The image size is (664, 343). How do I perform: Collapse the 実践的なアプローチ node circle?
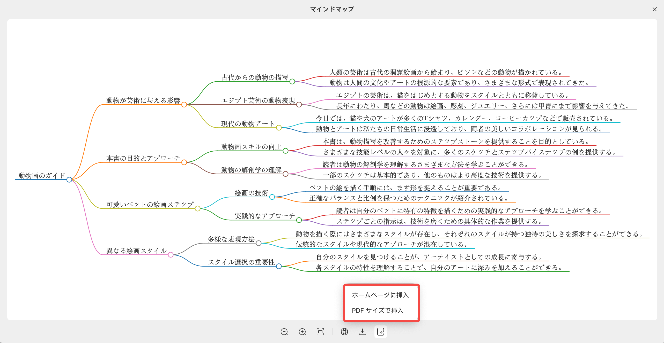299,220
